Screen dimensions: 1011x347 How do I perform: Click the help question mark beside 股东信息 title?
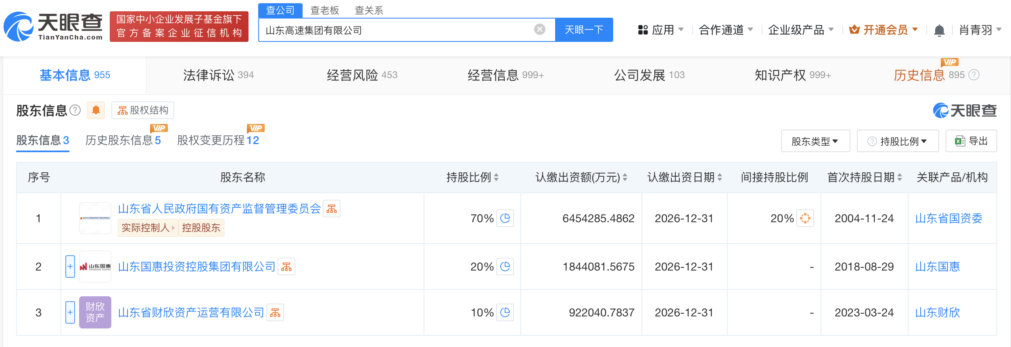75,110
